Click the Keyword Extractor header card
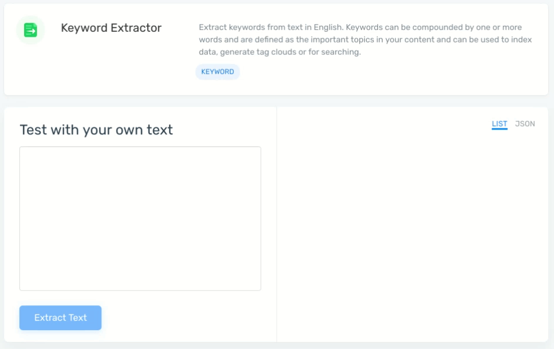 tap(277, 48)
